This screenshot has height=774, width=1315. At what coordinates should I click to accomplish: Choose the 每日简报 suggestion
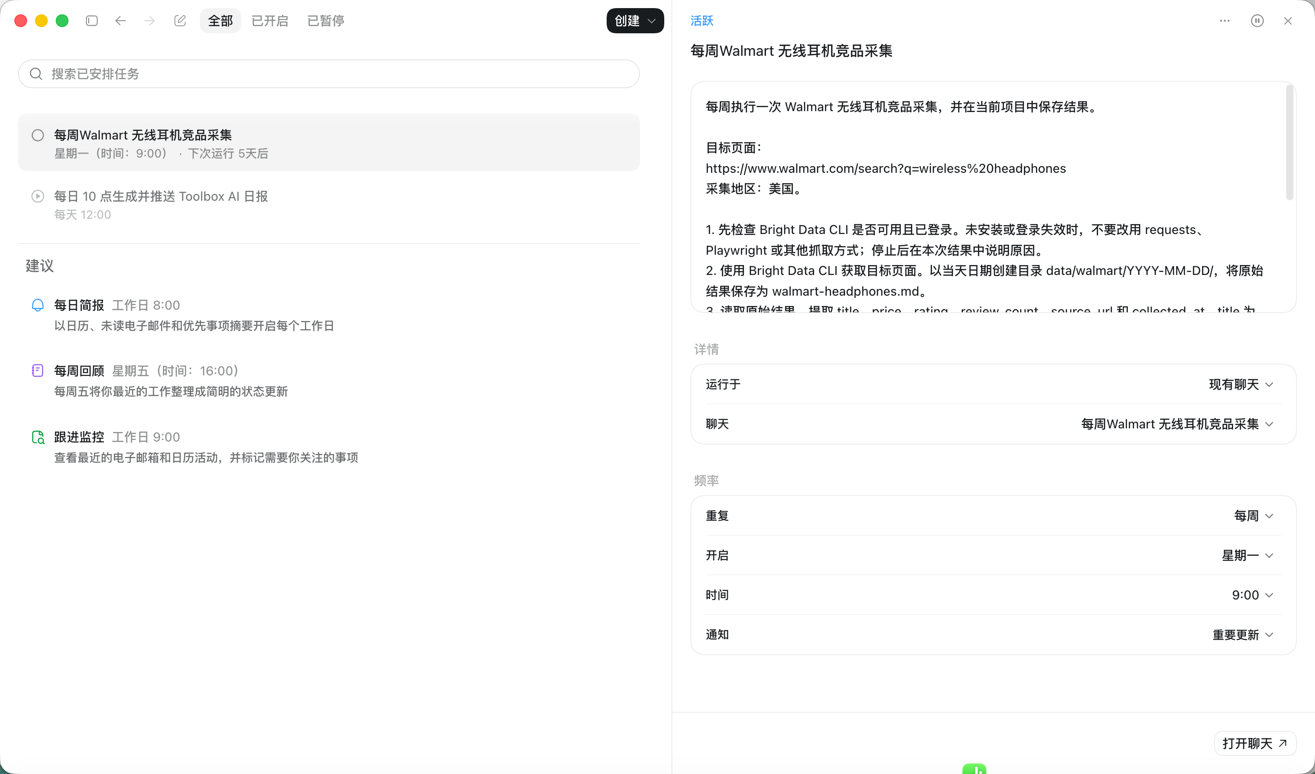click(329, 315)
